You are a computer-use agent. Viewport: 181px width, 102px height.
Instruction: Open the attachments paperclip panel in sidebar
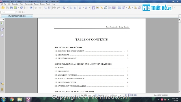(x=2, y=89)
